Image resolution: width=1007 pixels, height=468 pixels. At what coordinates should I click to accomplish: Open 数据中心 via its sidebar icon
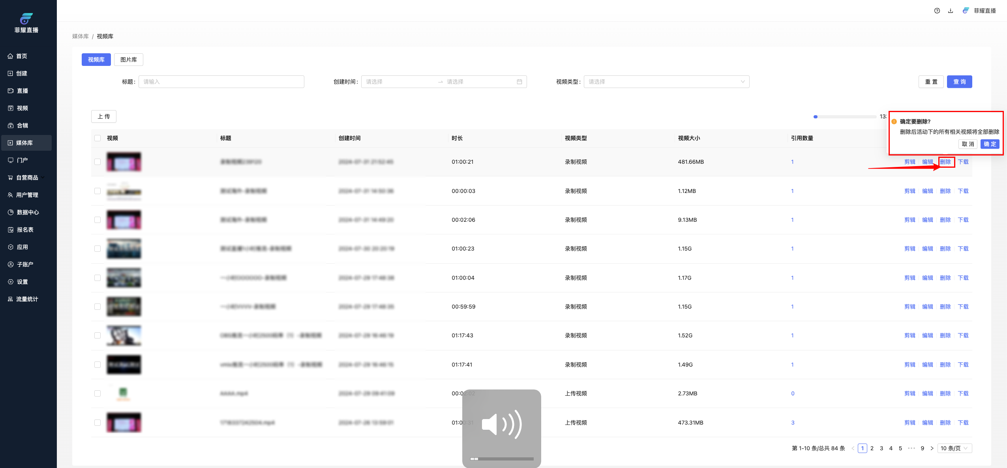click(x=11, y=212)
